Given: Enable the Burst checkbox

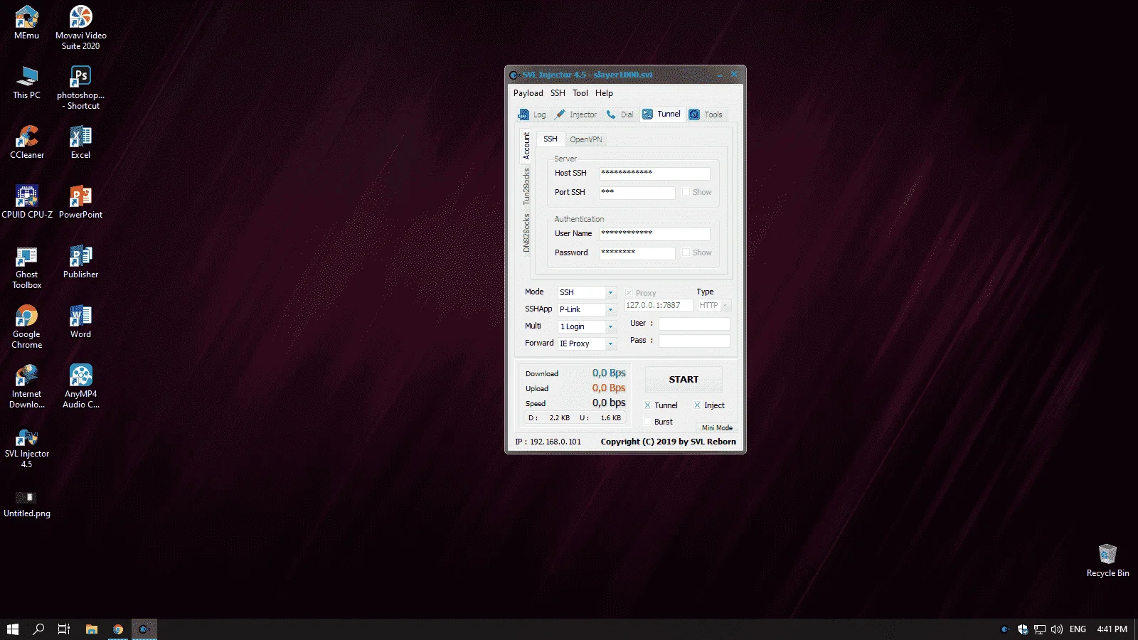Looking at the screenshot, I should click(648, 422).
